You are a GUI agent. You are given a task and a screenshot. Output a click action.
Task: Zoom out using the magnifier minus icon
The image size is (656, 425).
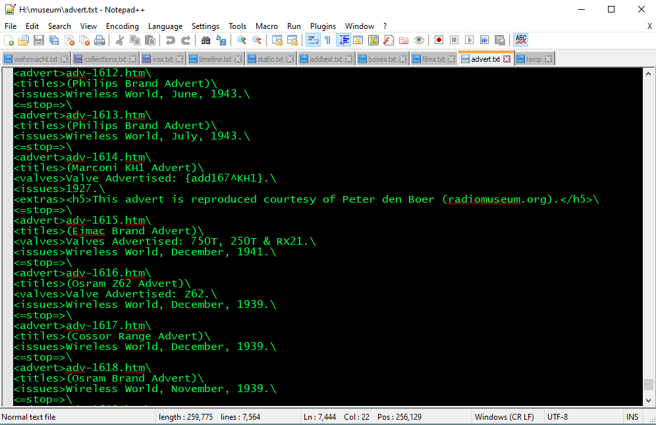click(x=256, y=40)
